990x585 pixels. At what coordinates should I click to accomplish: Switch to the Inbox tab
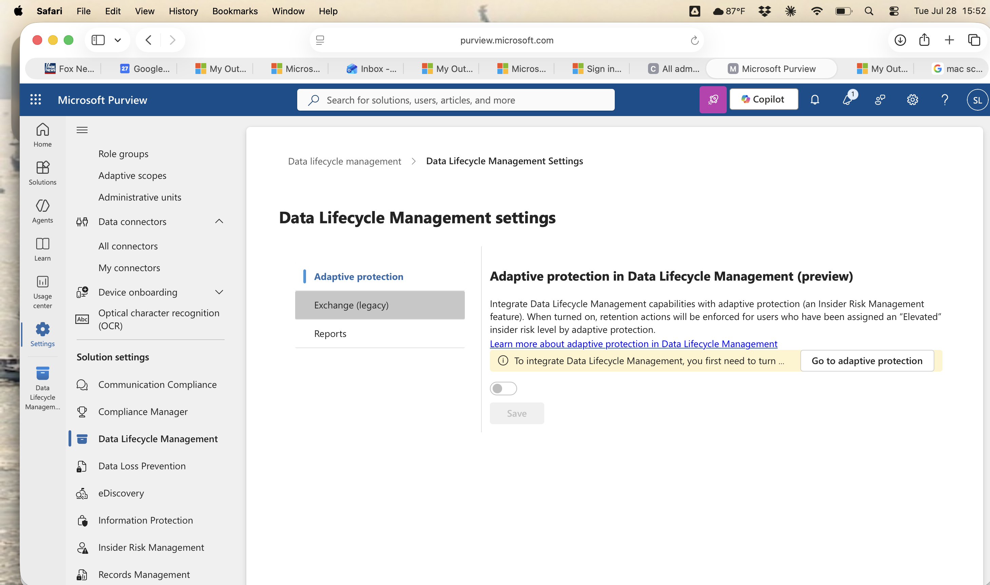(371, 69)
